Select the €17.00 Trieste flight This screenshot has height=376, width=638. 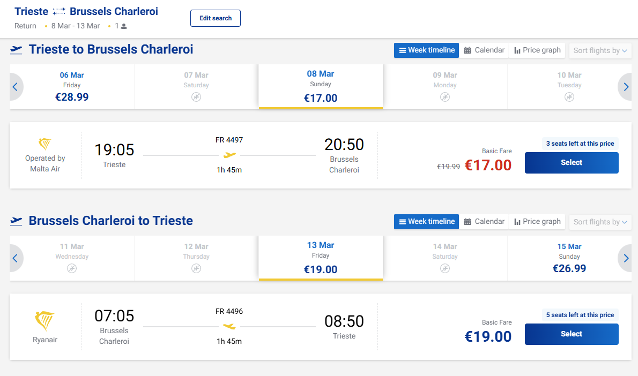(x=571, y=163)
